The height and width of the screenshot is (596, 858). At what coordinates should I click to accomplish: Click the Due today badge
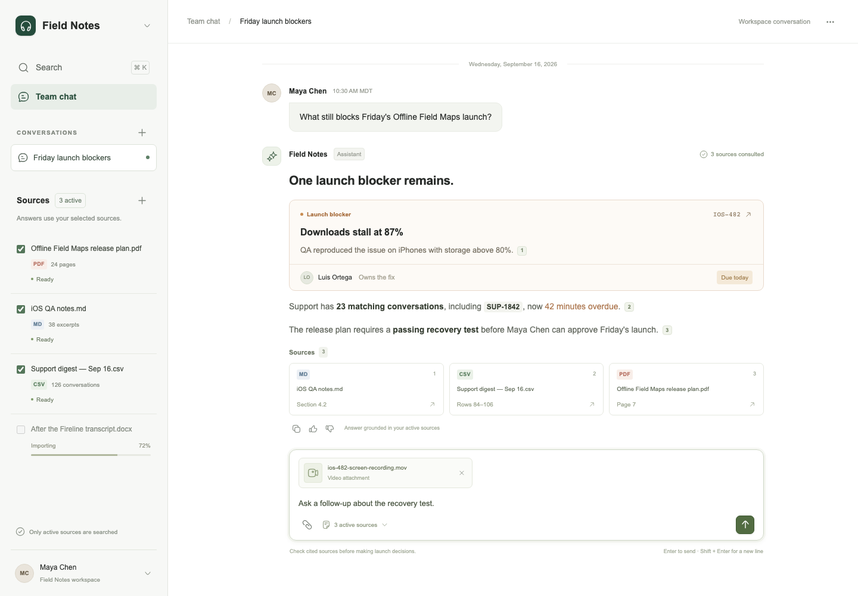735,278
